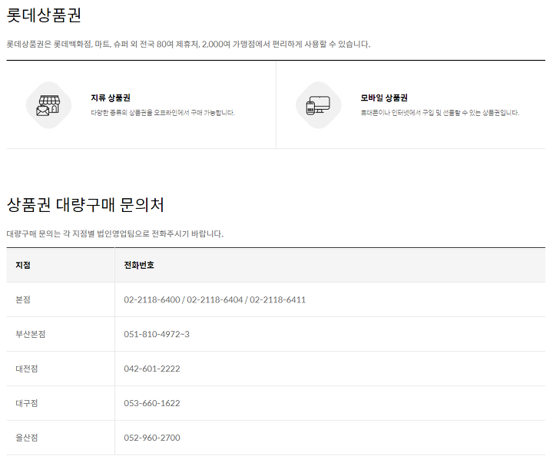Click the paper gift certificate shop icon

click(x=48, y=105)
